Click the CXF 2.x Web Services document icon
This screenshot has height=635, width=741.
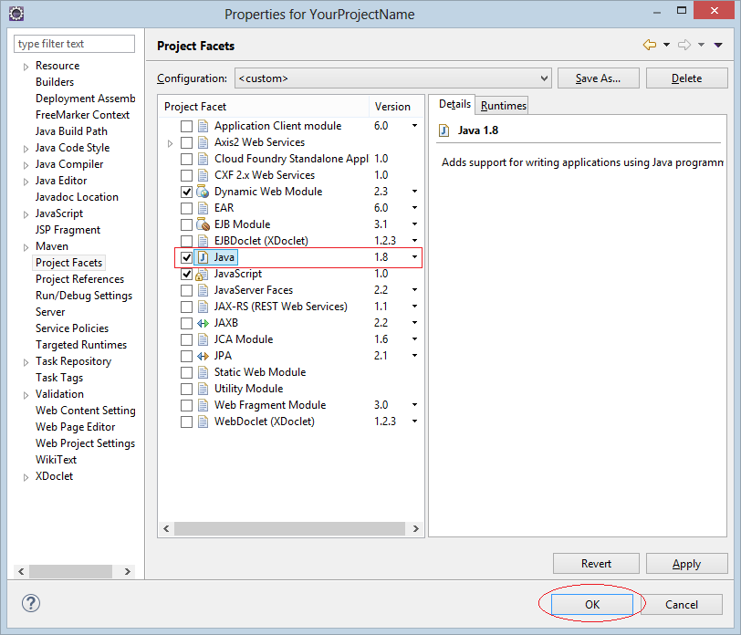tap(204, 175)
